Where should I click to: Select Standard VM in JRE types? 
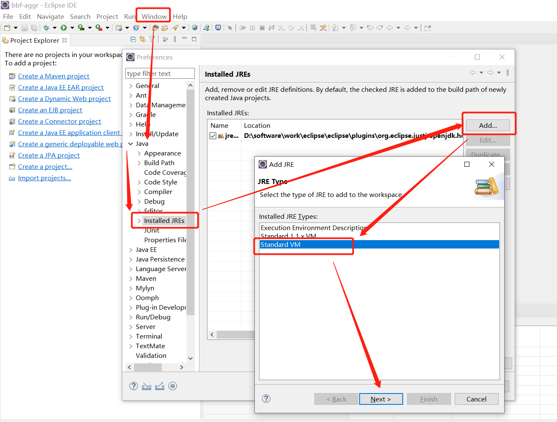click(x=379, y=244)
